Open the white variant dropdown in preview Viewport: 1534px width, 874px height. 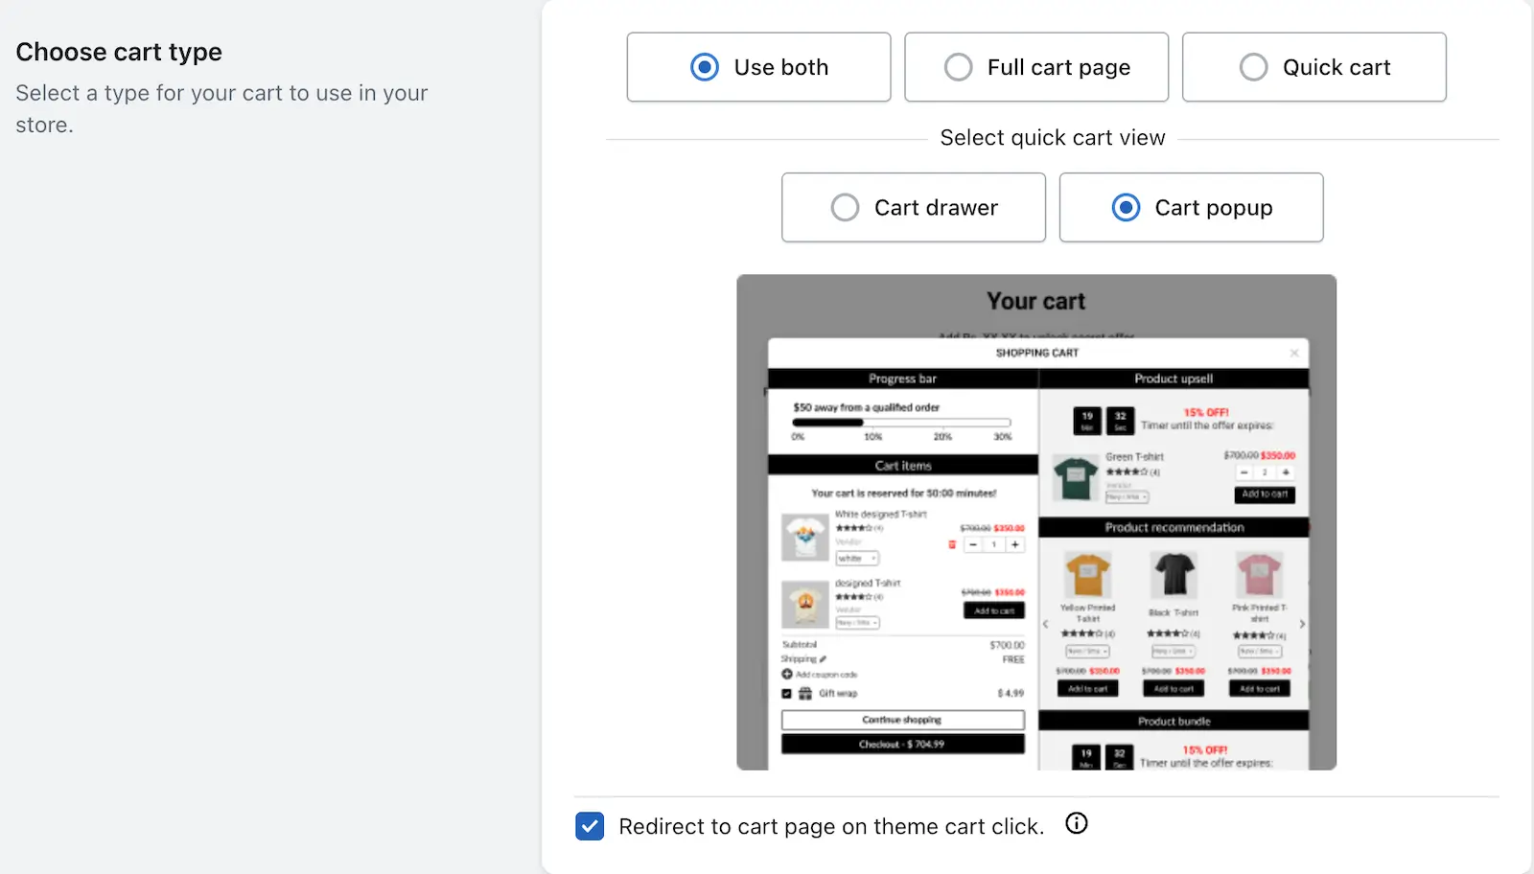click(x=857, y=559)
